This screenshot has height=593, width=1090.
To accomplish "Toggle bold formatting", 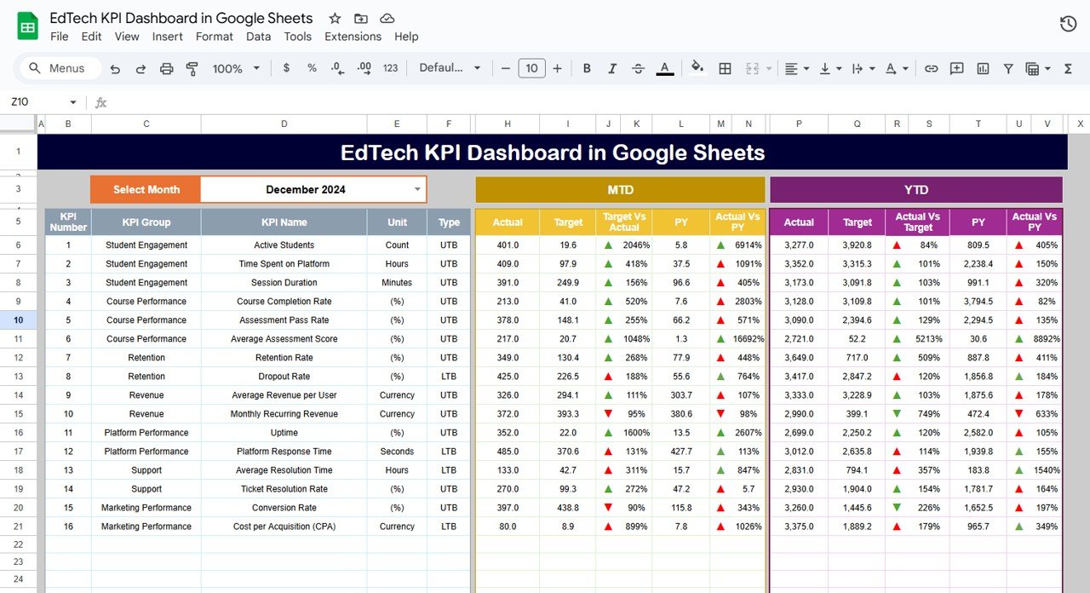I will 586,68.
